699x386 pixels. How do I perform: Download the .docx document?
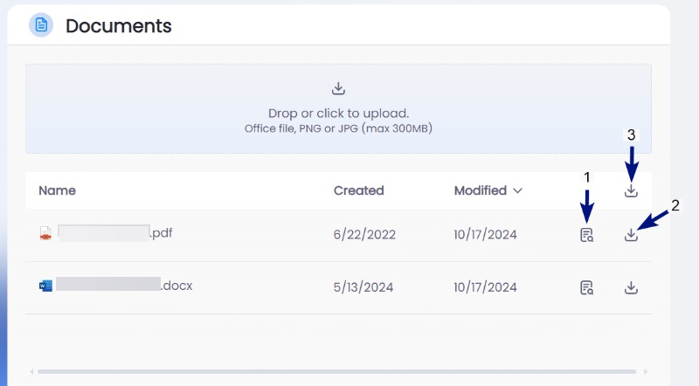click(x=631, y=287)
